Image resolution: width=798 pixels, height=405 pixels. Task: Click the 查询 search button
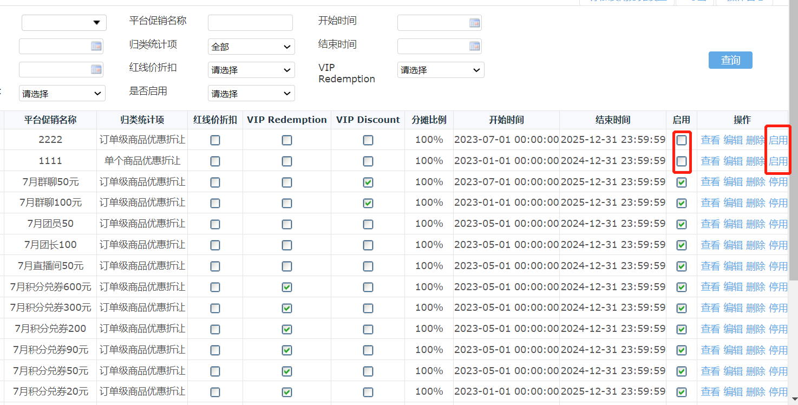[x=730, y=60]
